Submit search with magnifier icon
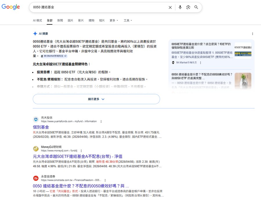This screenshot has width=261, height=200. [196, 7]
